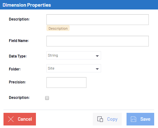Click the Data Type label

point(18,56)
